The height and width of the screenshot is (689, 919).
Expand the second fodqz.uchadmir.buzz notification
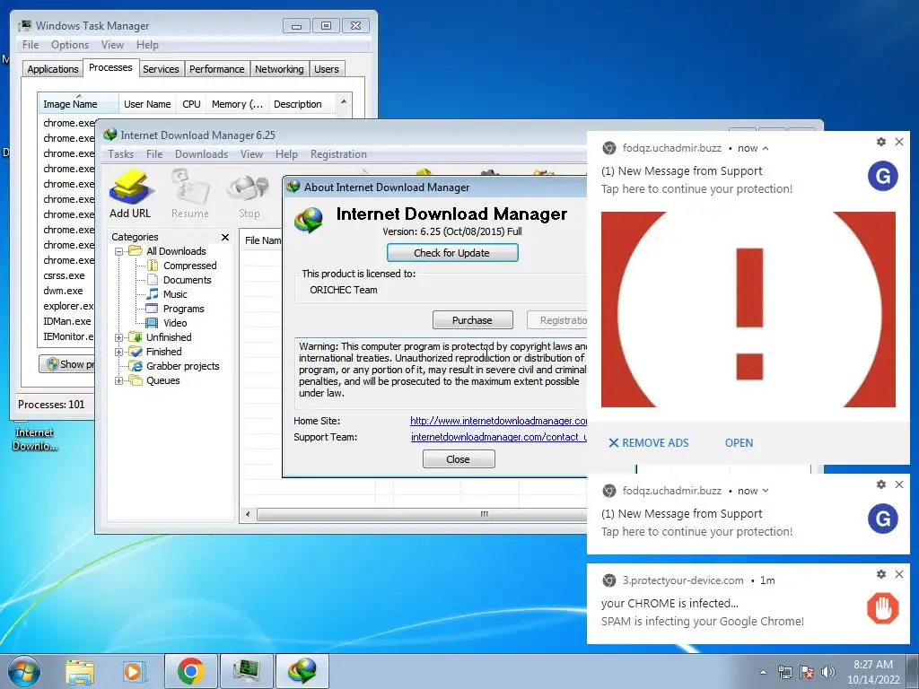click(766, 491)
